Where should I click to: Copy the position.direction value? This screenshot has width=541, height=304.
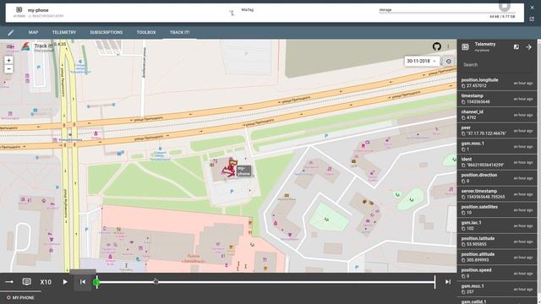point(463,181)
